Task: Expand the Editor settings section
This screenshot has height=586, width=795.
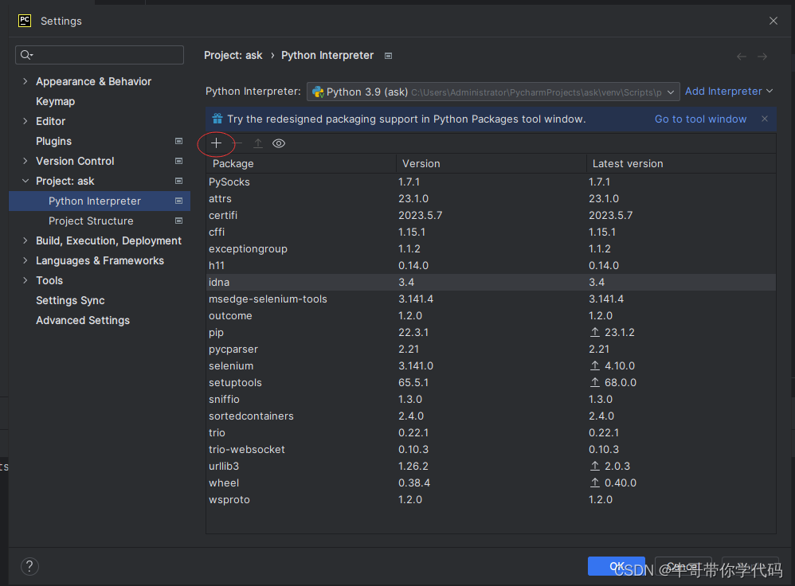Action: 25,121
